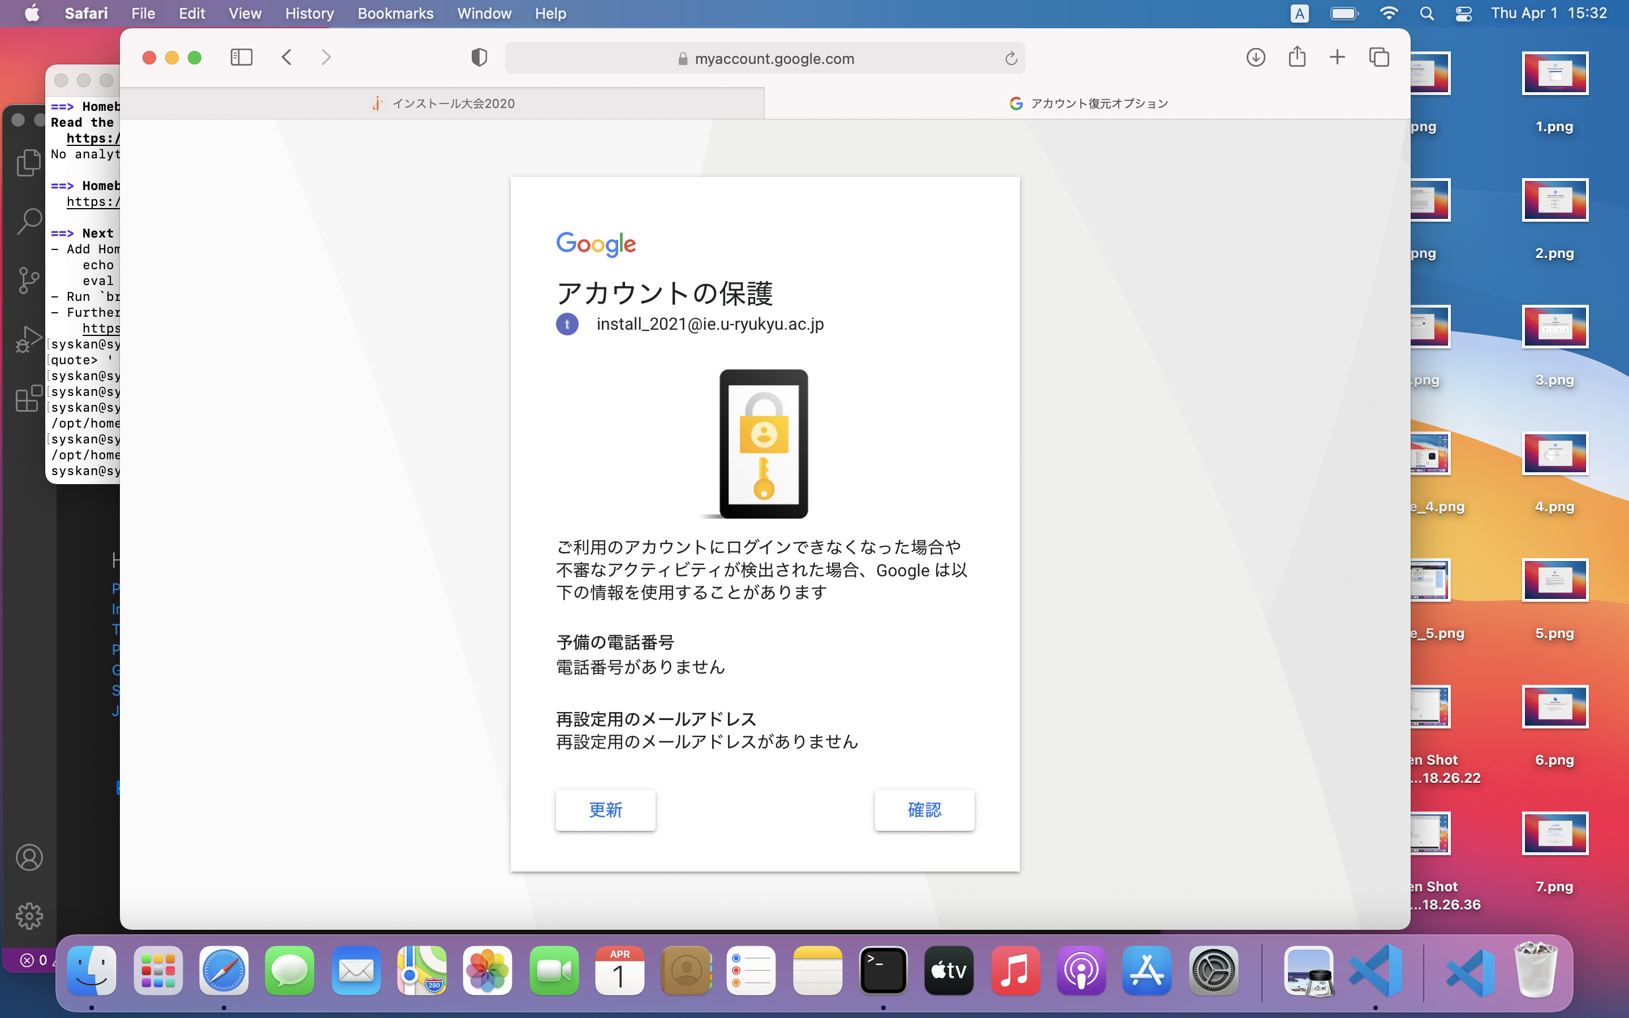
Task: Open the Bookmarks menu
Action: click(395, 14)
